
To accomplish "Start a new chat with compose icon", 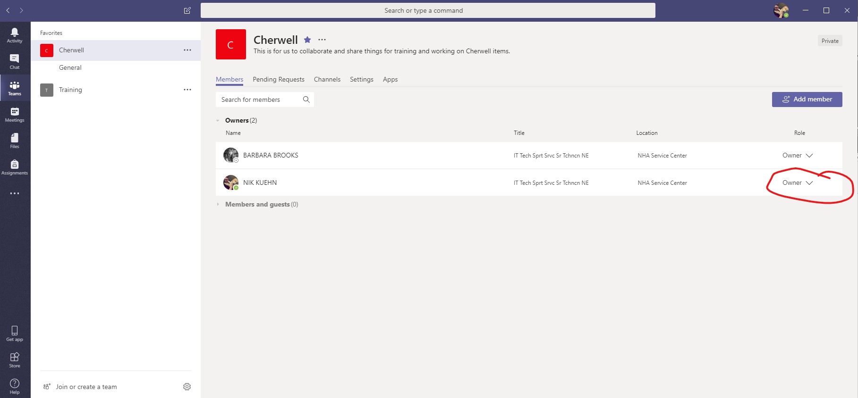I will 187,10.
